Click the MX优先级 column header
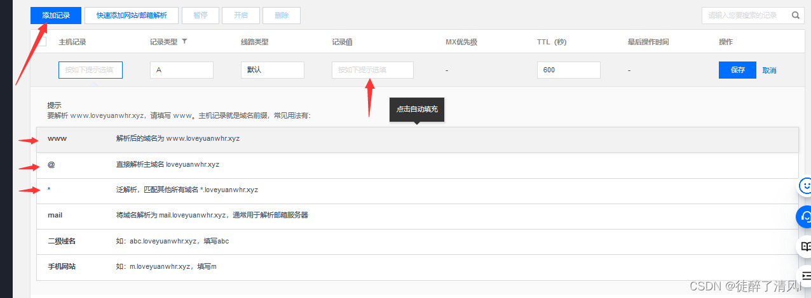This screenshot has width=811, height=298. (461, 42)
